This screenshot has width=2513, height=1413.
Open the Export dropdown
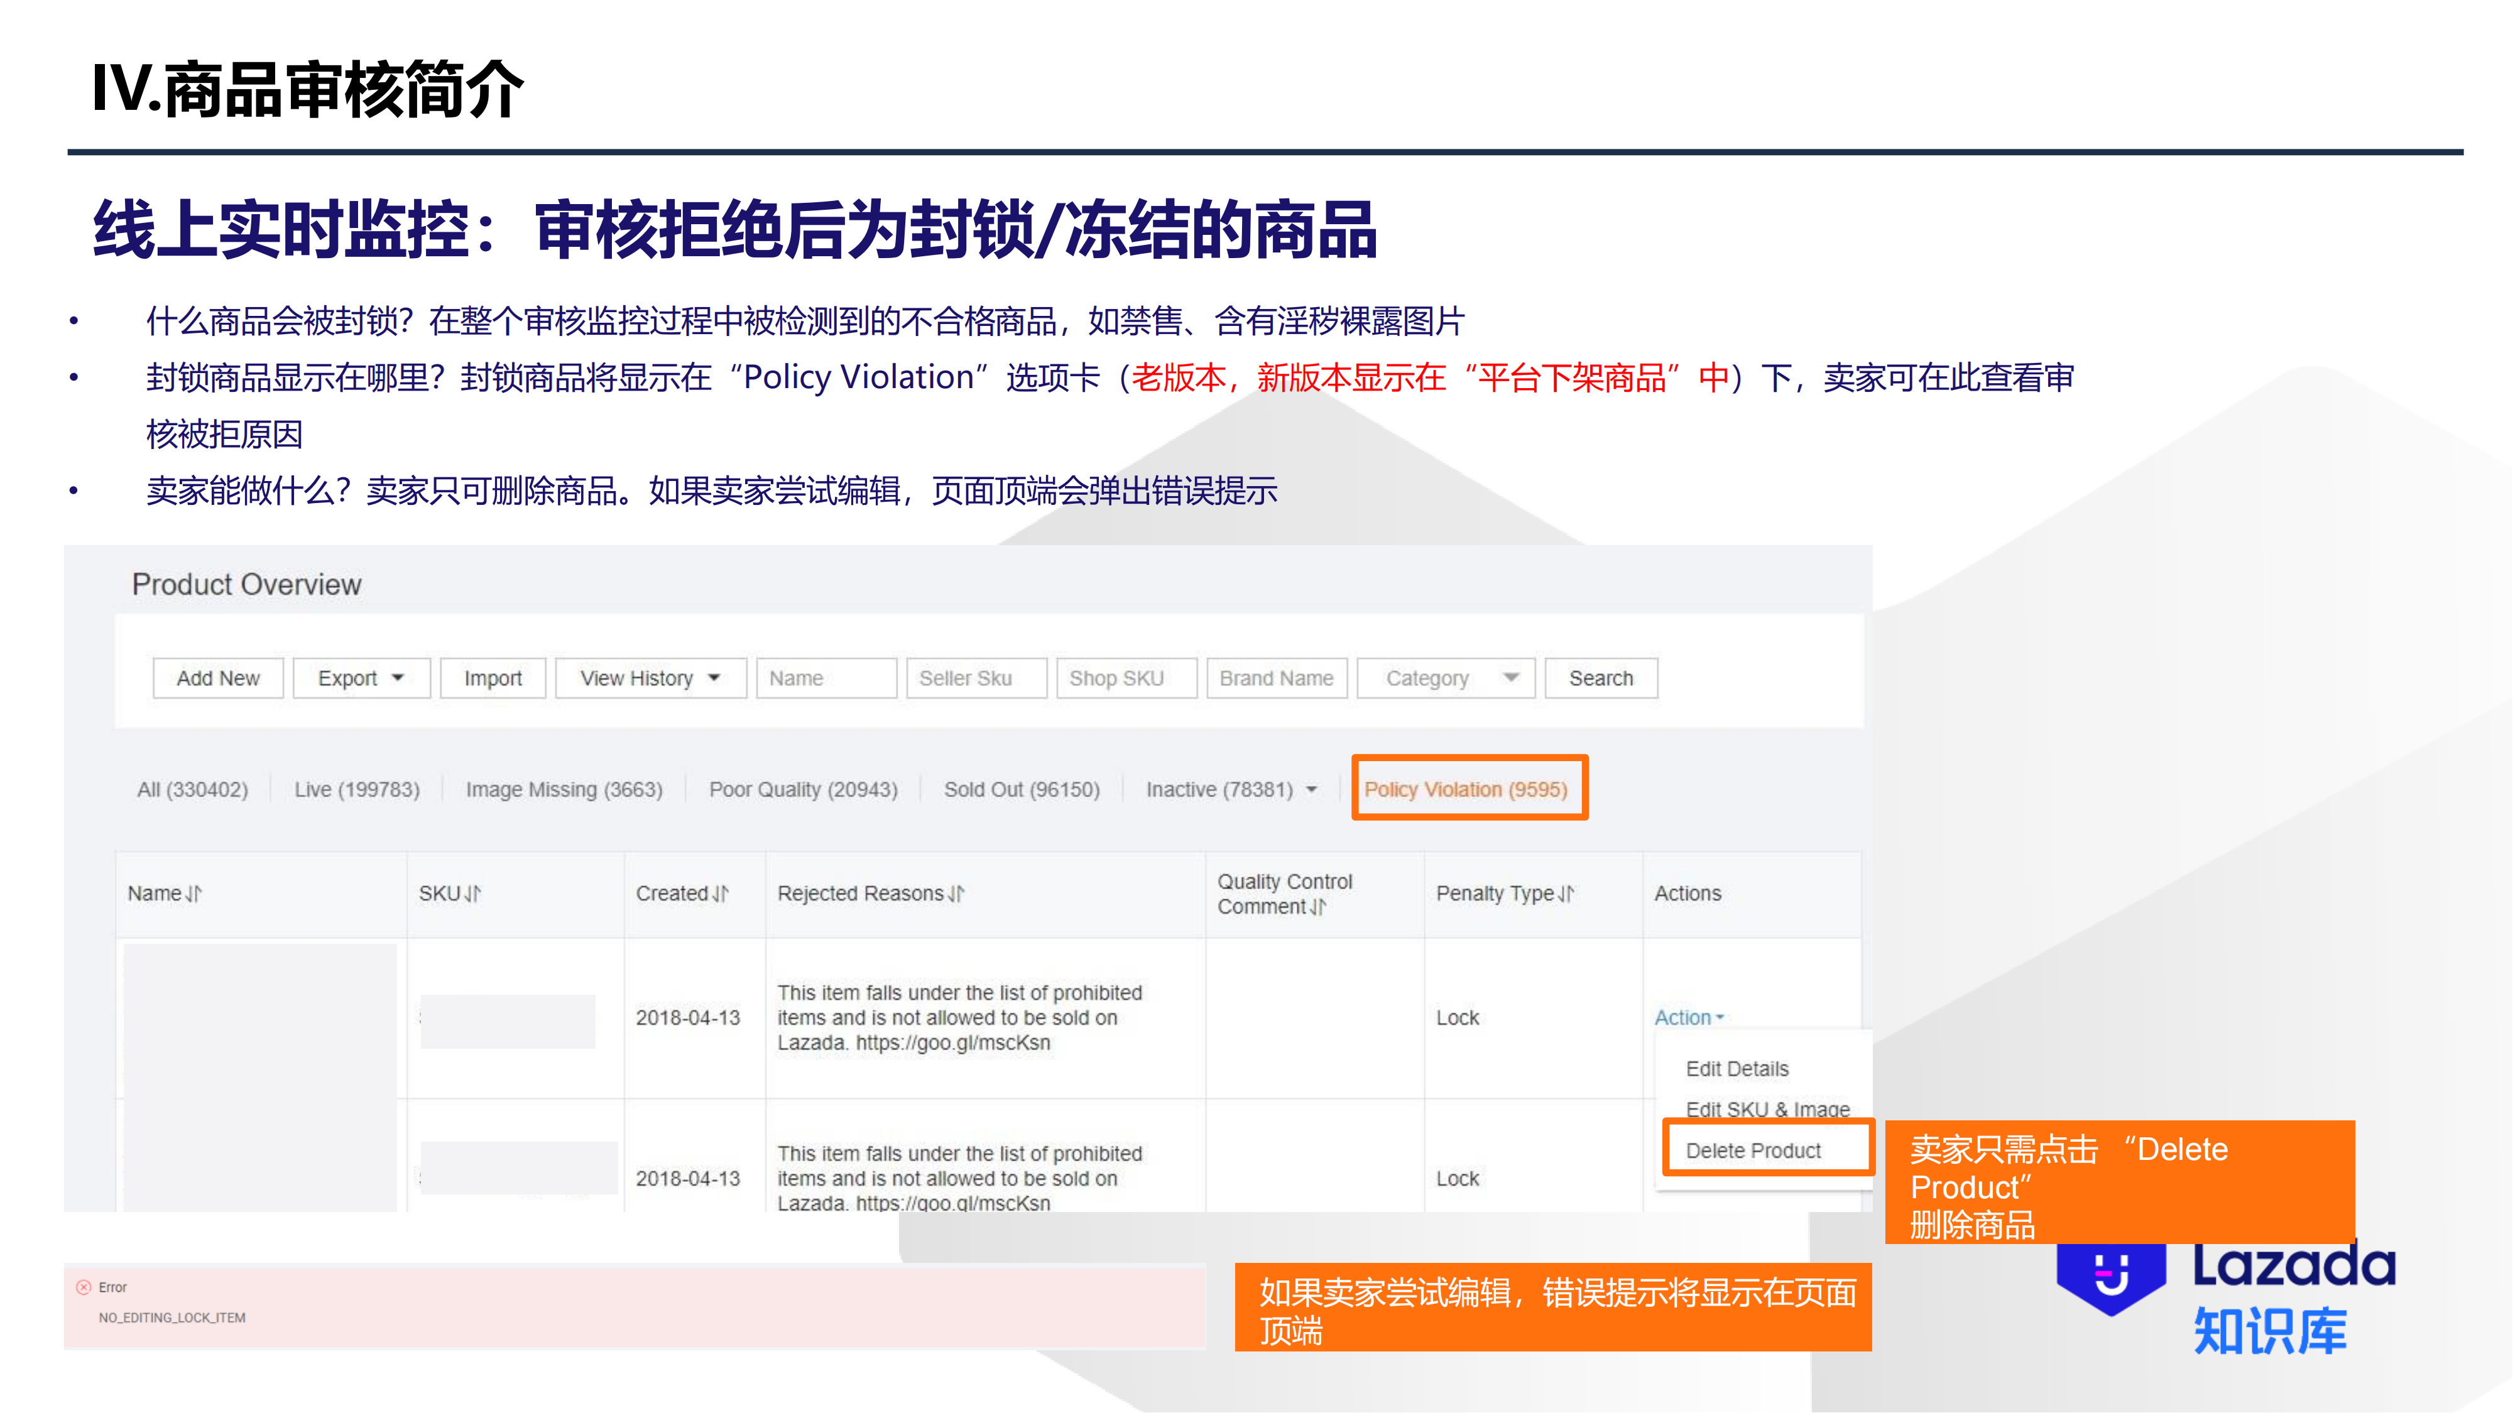361,678
